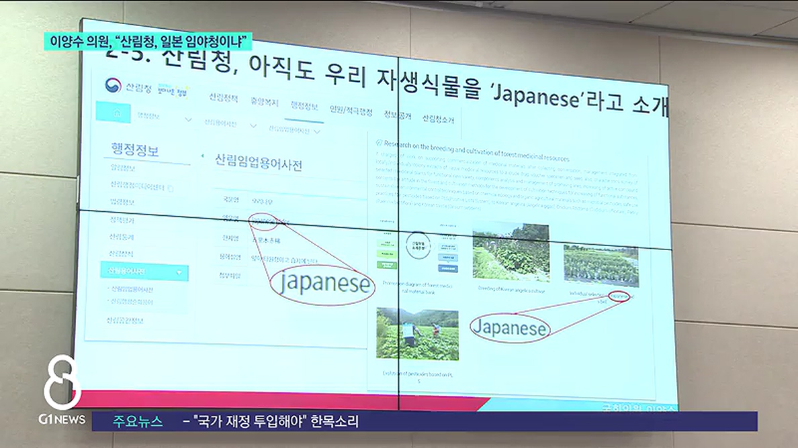This screenshot has height=448, width=798.
Task: Click the 산림임업용어사전 sidebar sub-link
Action: tap(131, 290)
